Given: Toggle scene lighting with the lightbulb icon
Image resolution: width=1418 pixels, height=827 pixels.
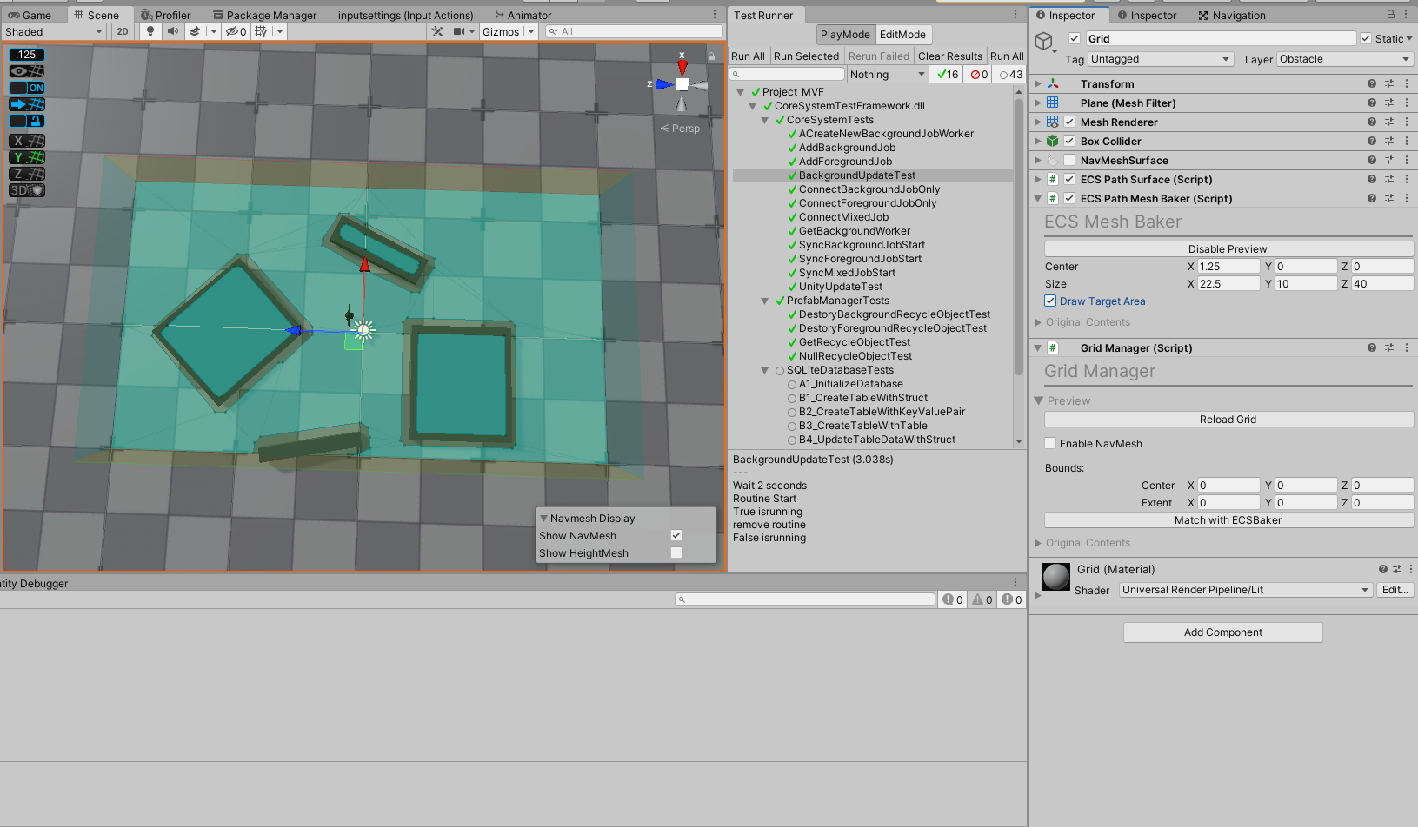Looking at the screenshot, I should pos(150,31).
